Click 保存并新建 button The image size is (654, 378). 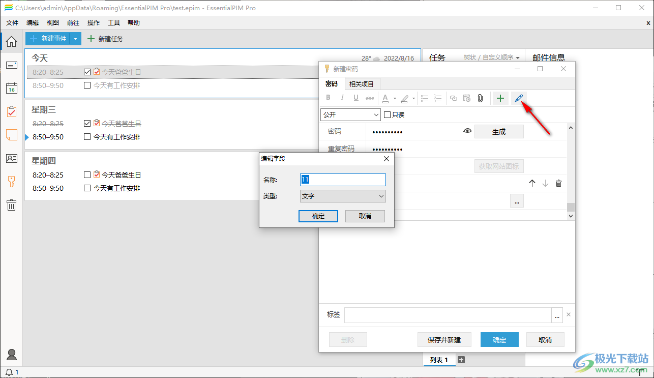pyautogui.click(x=444, y=340)
